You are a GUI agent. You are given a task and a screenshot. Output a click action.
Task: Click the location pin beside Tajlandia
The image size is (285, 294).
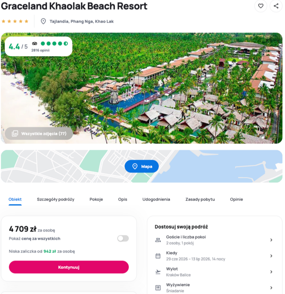pos(43,21)
